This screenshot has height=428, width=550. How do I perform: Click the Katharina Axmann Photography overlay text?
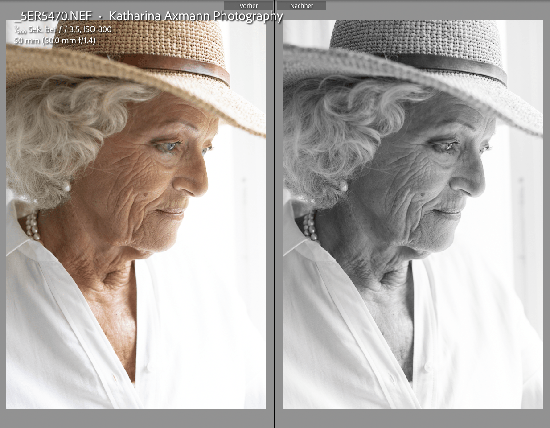(196, 16)
